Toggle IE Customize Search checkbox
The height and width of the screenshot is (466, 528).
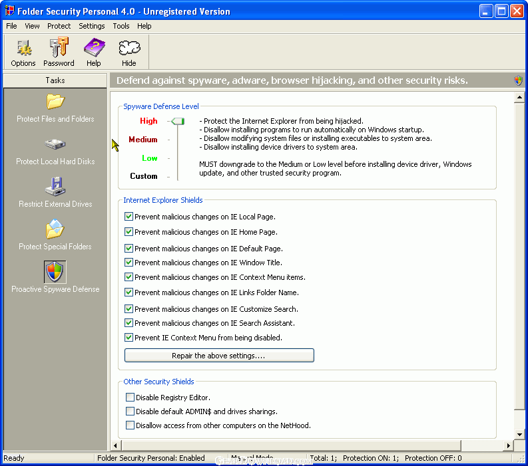coord(129,308)
